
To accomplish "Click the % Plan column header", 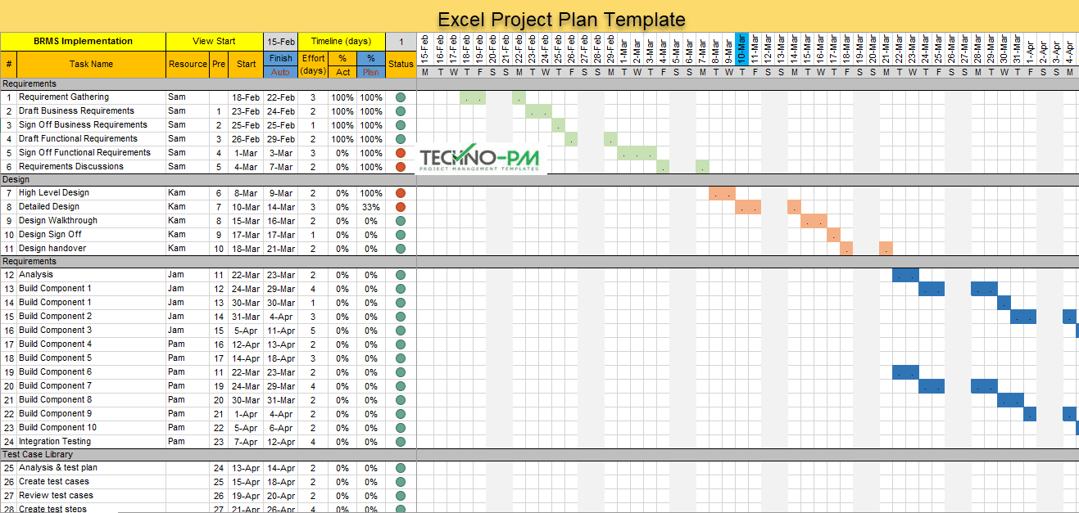I will (371, 65).
